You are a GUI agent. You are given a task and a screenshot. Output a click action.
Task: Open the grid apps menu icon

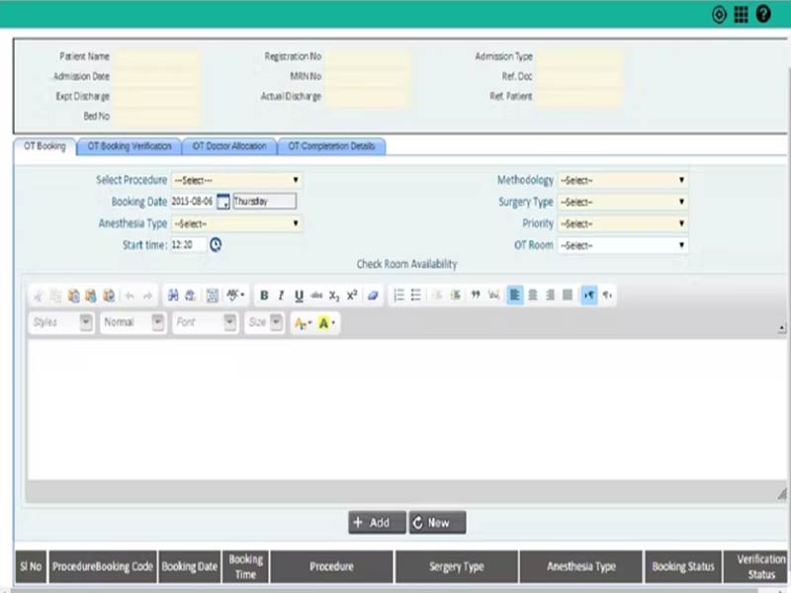coord(741,14)
